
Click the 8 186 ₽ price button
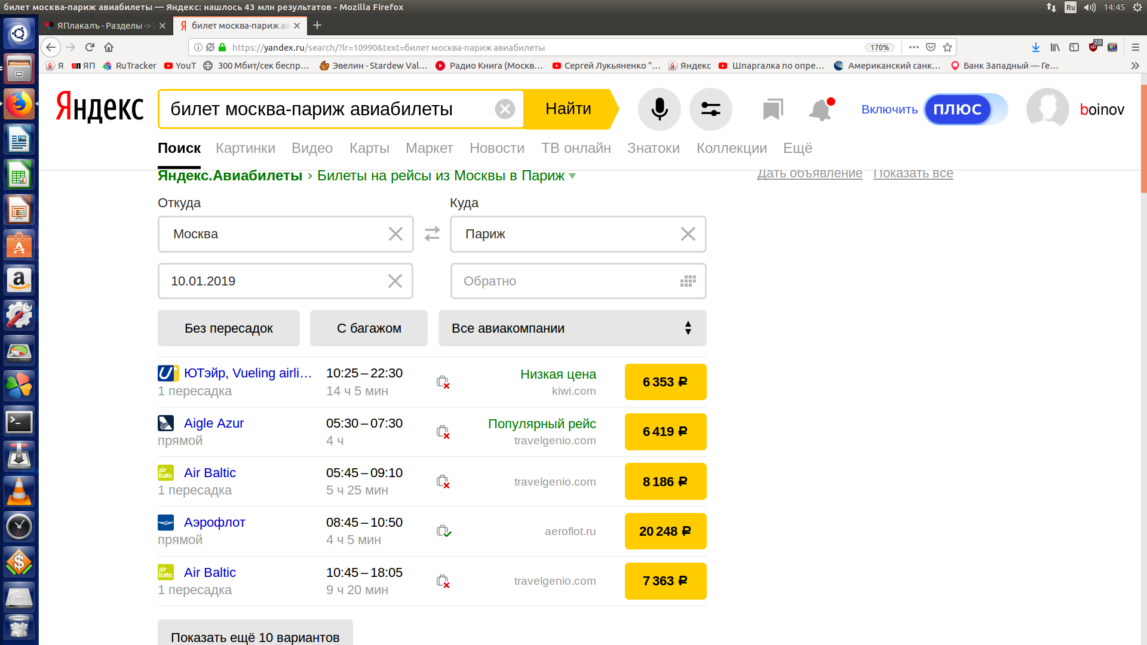pyautogui.click(x=665, y=481)
